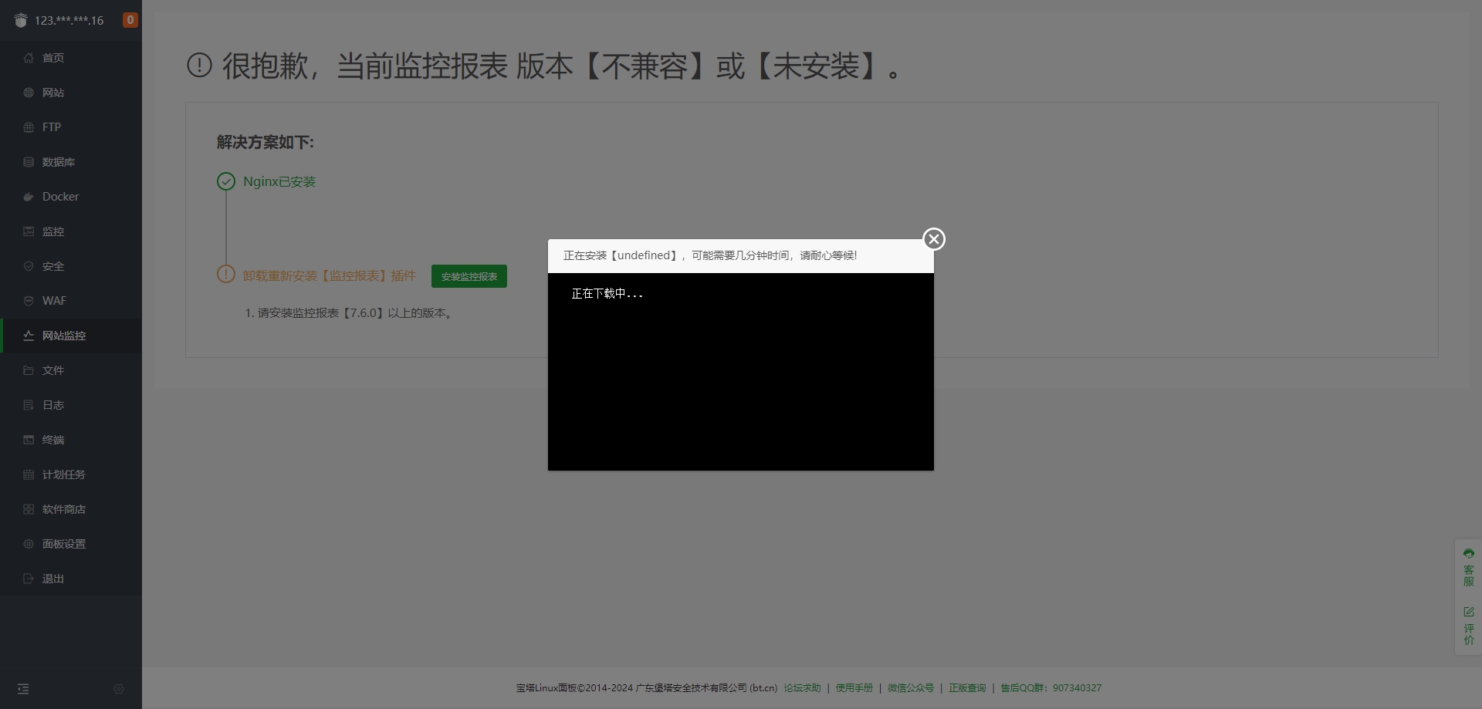The image size is (1482, 709).
Task: Click the chart icon beside 网站监控
Action: 29,336
